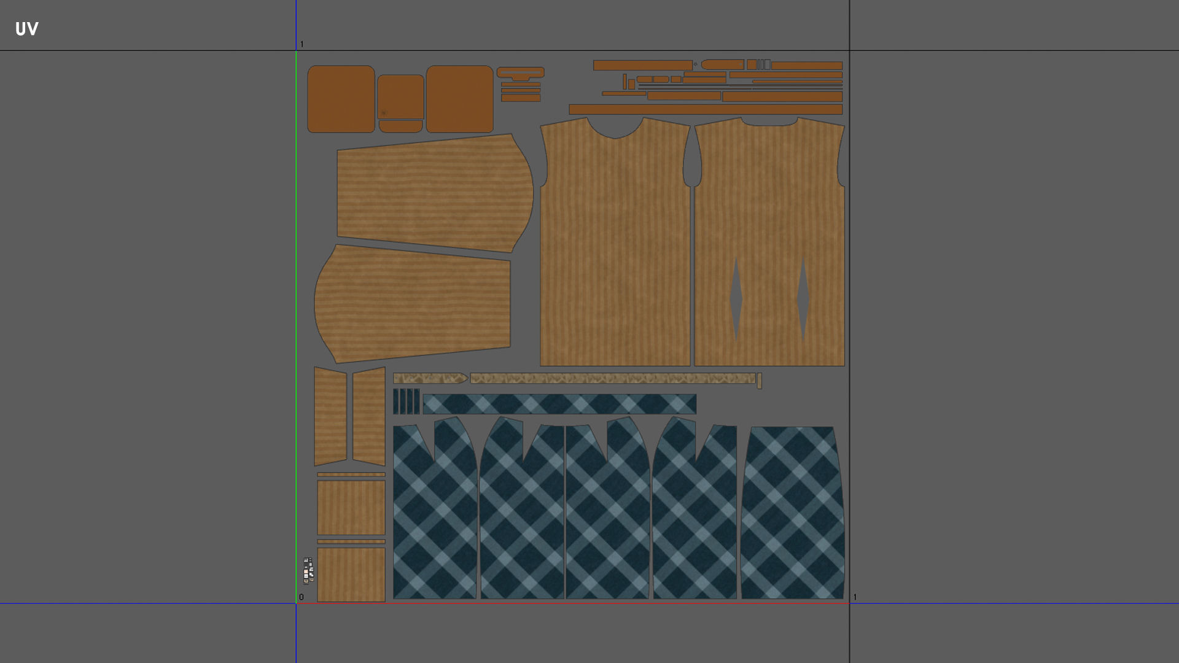Click the arrow-tipped camouflage belt end island
Viewport: 1179px width, 663px height.
coord(429,378)
